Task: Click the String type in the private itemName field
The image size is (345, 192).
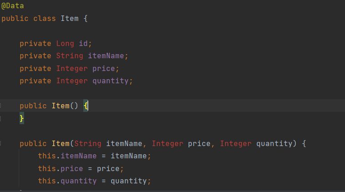Action: coord(70,56)
